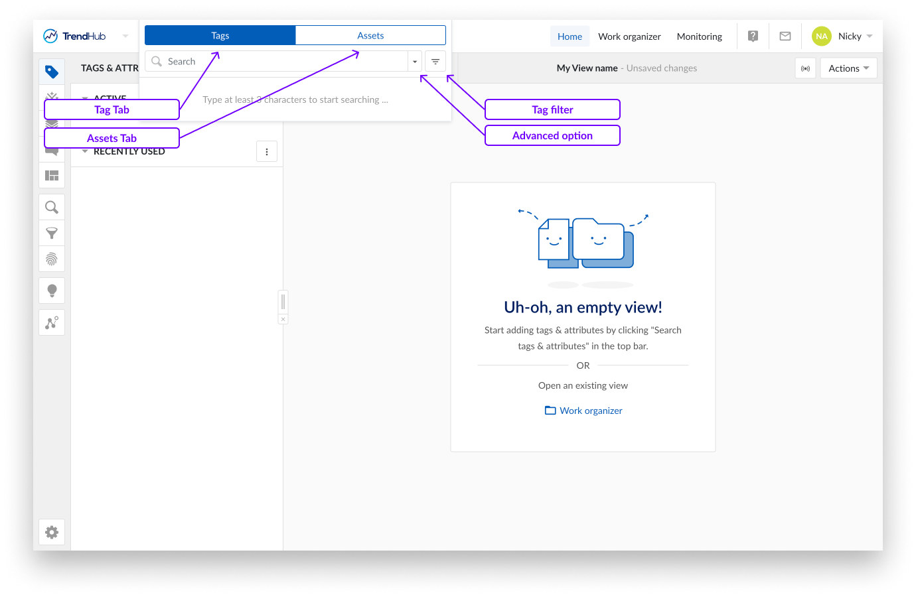Go to the Monitoring menu item

(x=699, y=36)
